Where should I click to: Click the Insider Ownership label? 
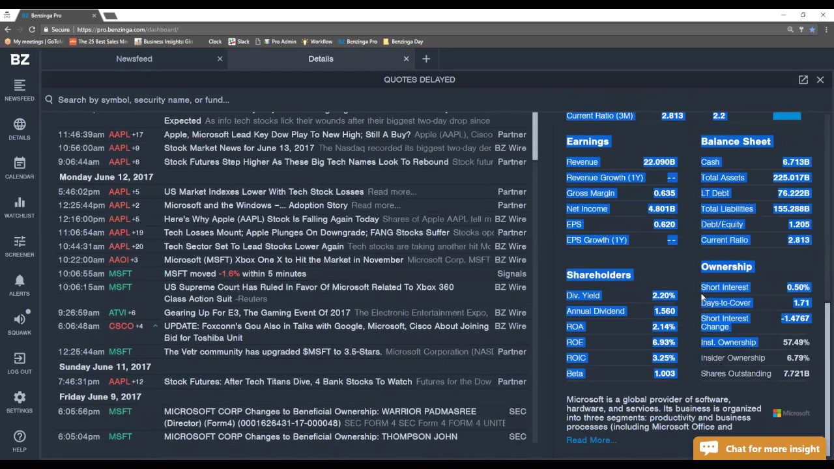[x=733, y=358]
